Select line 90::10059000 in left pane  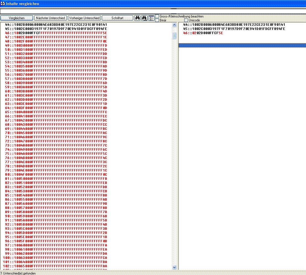click(x=56, y=216)
